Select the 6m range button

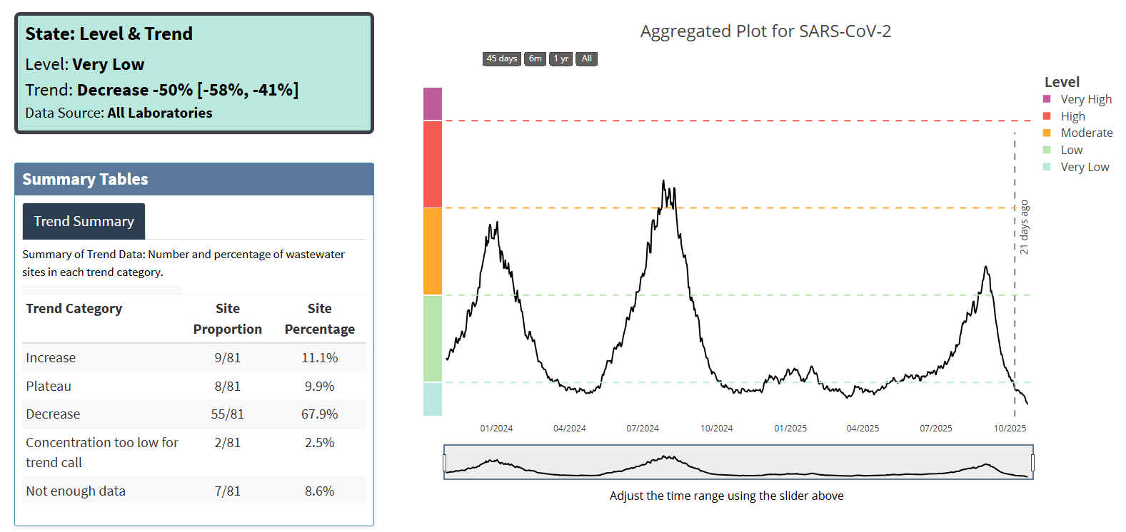click(536, 58)
